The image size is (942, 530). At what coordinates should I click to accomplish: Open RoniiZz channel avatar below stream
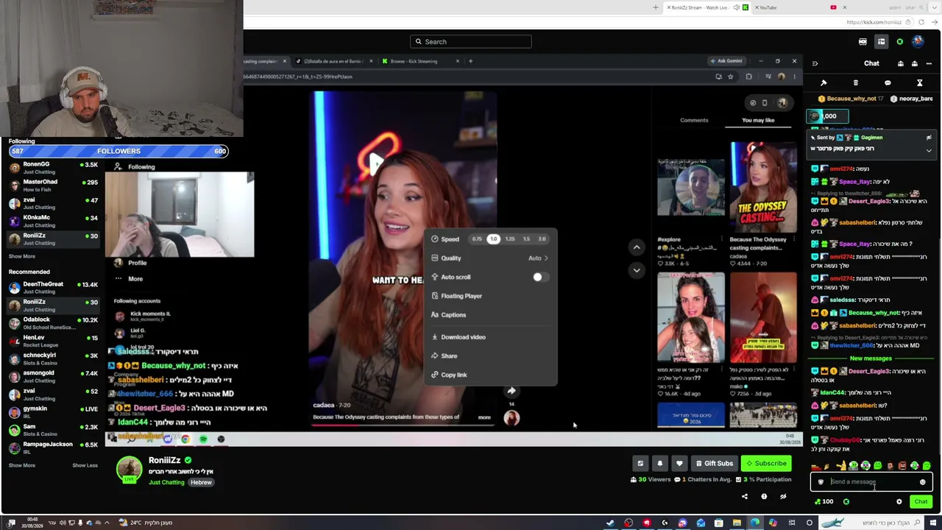tap(129, 470)
